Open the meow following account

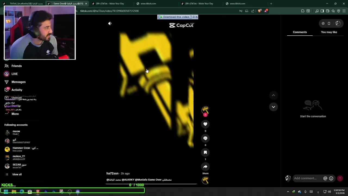16,133
